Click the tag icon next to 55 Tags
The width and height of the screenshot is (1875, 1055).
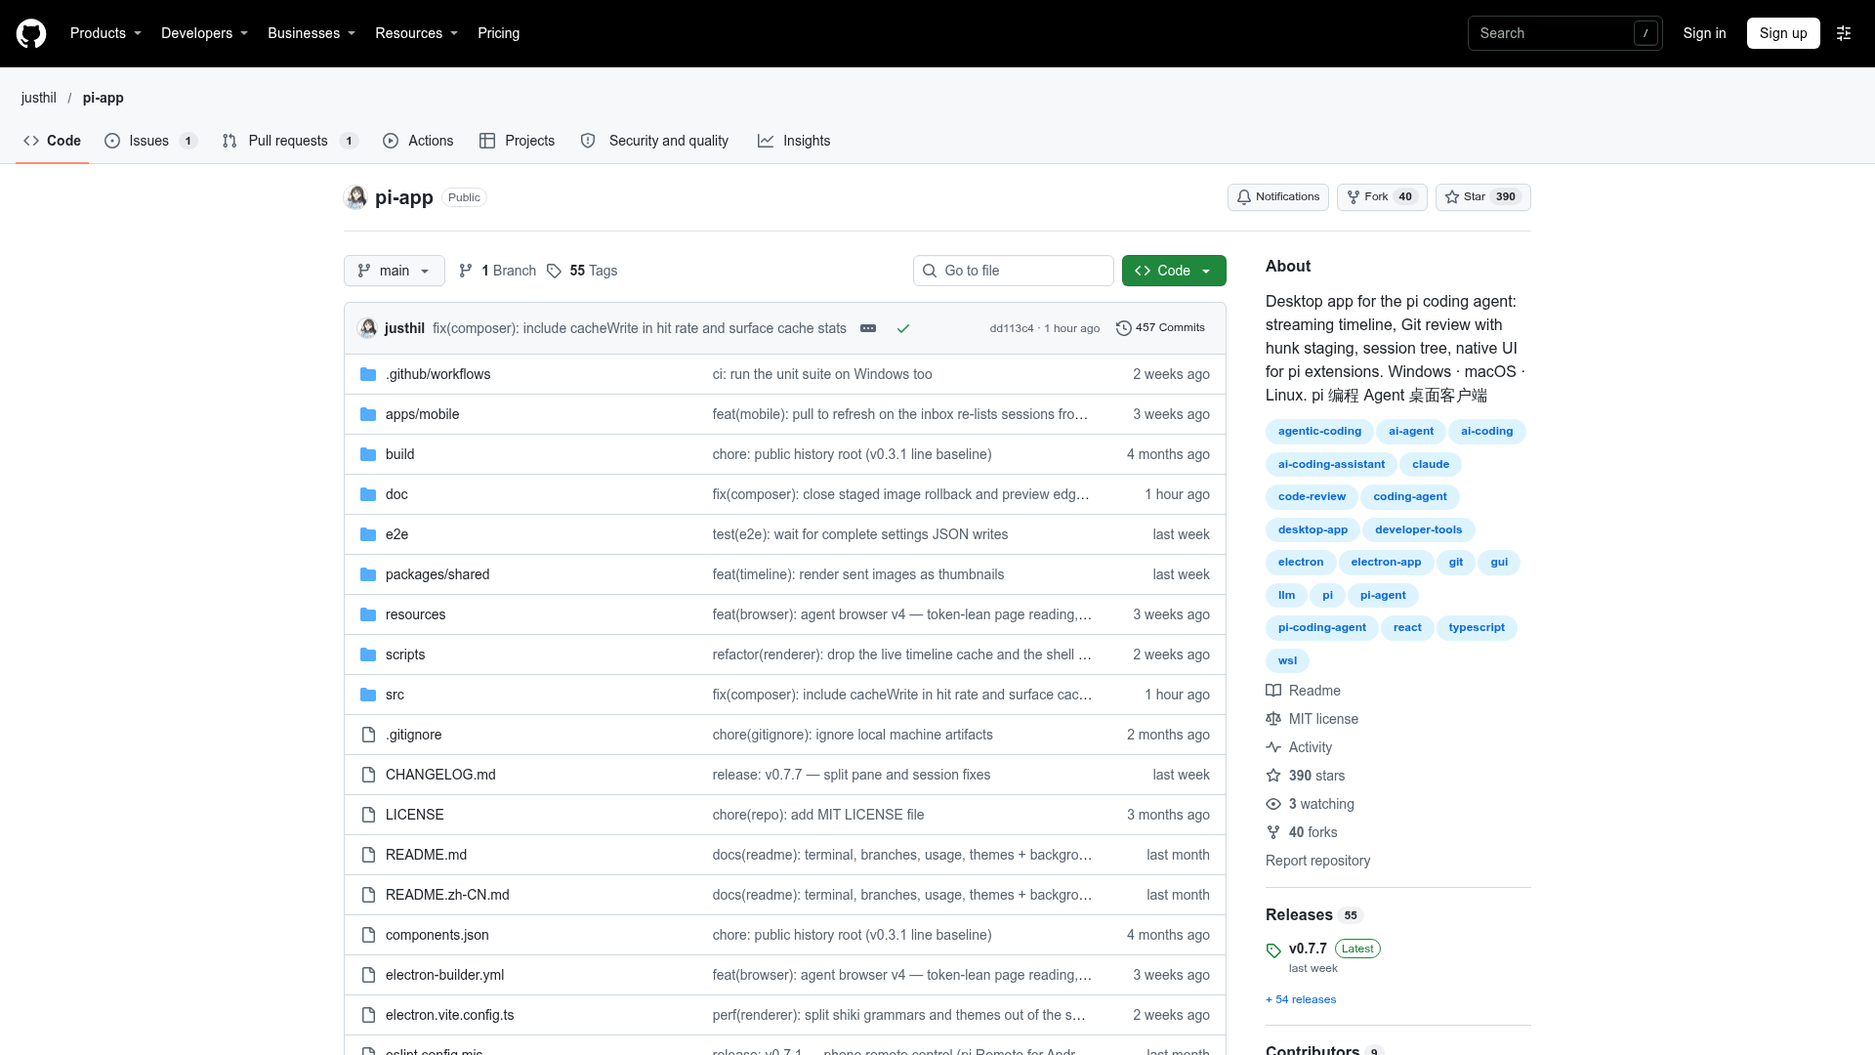[x=554, y=271]
